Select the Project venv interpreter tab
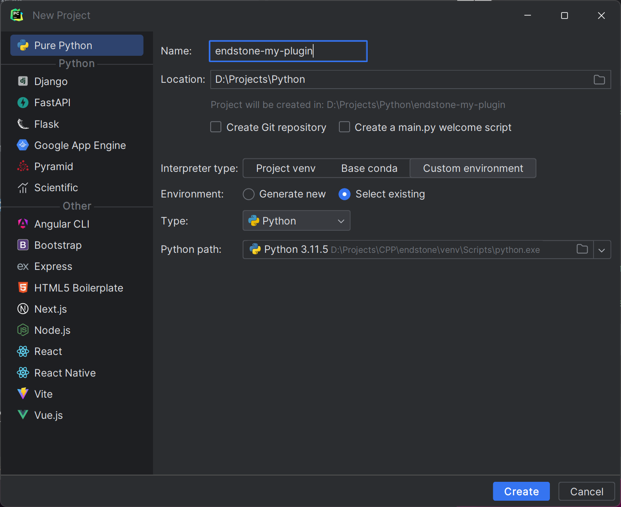The height and width of the screenshot is (507, 621). tap(285, 168)
